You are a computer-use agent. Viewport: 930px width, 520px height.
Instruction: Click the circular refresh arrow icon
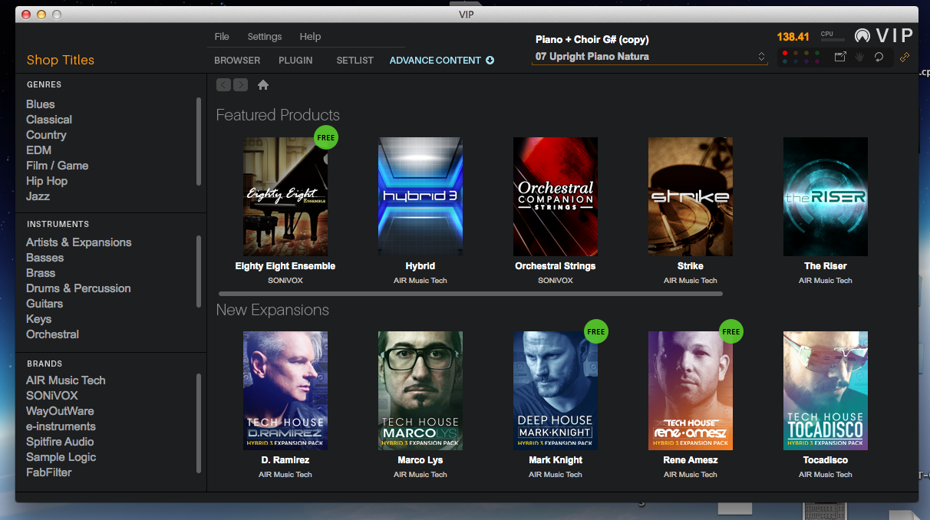[879, 57]
